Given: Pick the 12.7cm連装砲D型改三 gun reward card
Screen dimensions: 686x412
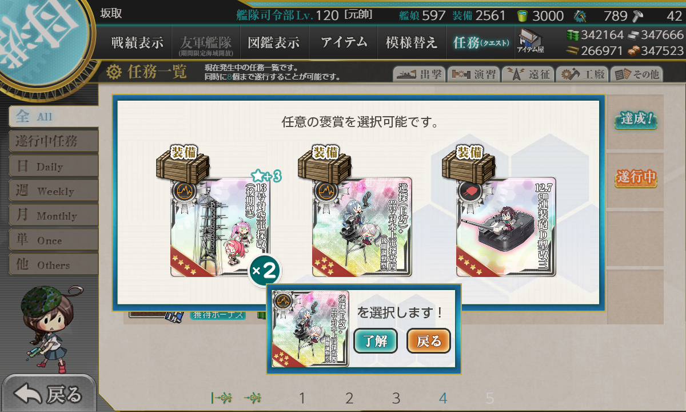Looking at the screenshot, I should click(x=506, y=227).
